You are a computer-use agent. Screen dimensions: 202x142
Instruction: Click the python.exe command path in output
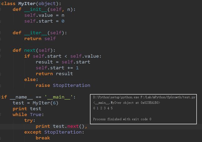(x=144, y=97)
